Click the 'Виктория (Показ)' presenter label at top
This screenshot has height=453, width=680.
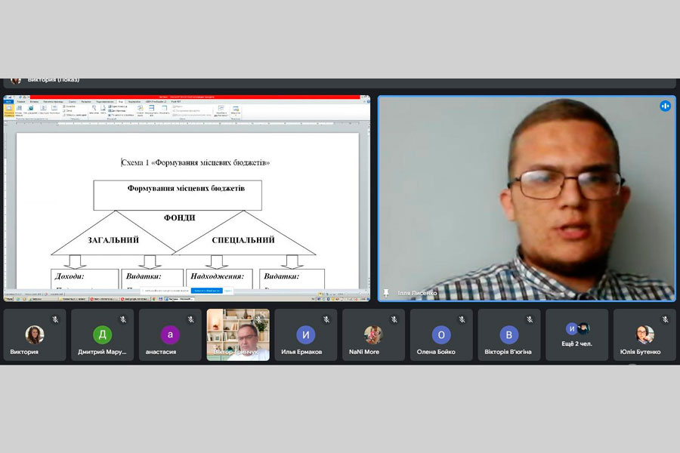tap(54, 80)
